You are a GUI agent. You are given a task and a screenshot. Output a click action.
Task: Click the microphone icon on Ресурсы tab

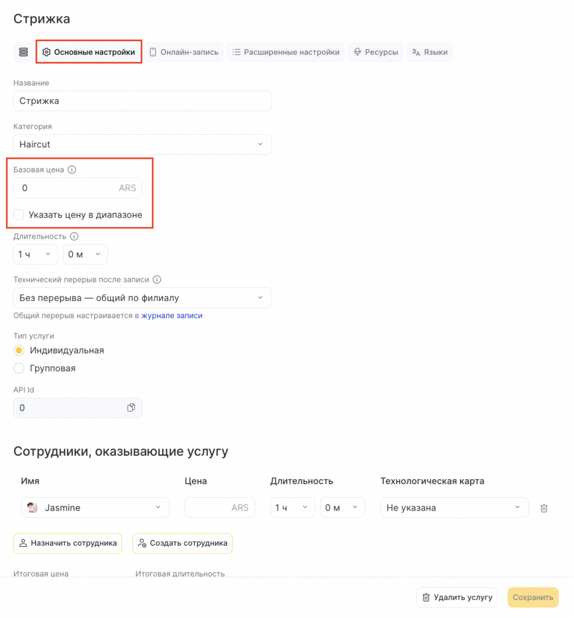click(x=358, y=52)
